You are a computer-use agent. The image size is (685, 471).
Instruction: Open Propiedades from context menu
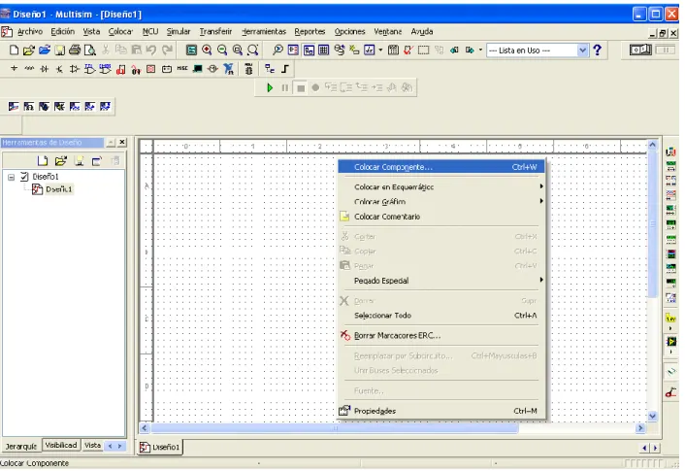441,411
